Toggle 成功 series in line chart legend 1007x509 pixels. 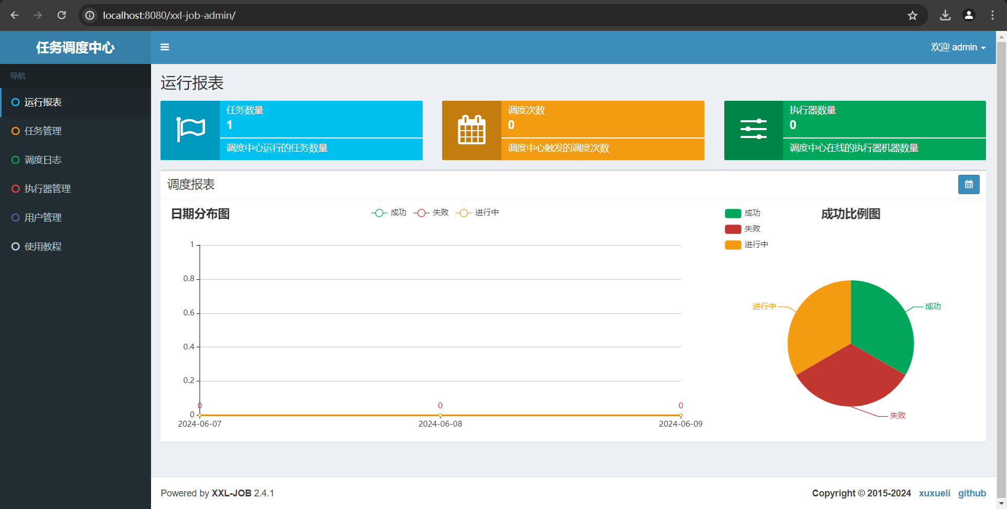(x=389, y=213)
